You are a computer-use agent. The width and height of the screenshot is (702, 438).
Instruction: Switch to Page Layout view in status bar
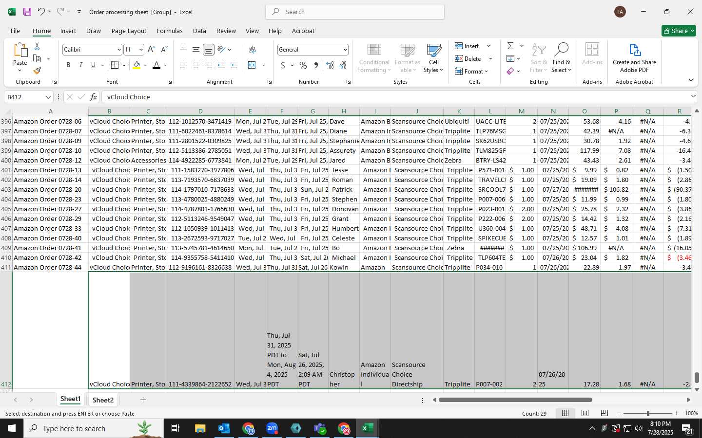click(585, 413)
